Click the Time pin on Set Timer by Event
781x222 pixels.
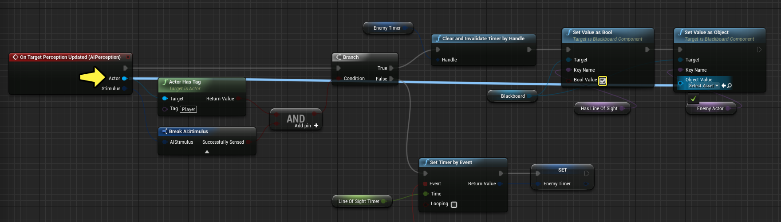point(426,194)
